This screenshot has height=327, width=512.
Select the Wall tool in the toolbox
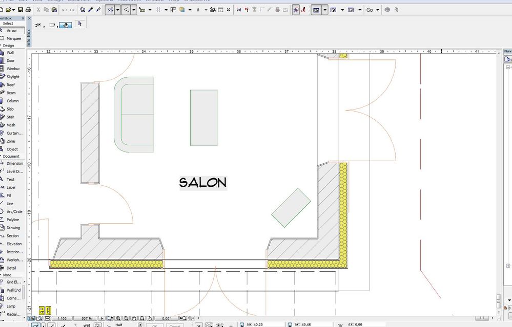coord(10,53)
